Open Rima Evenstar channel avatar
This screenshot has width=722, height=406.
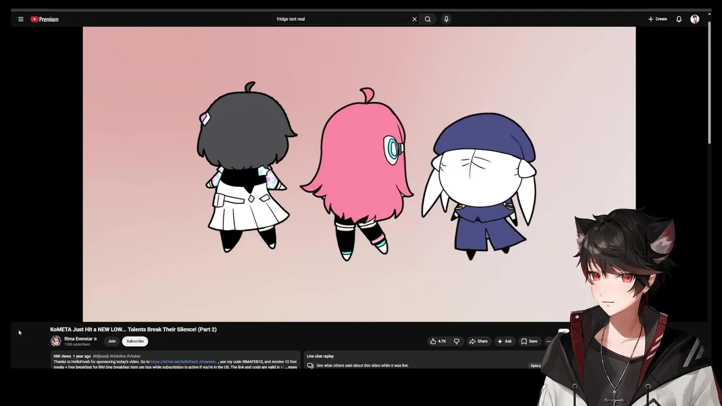click(56, 341)
